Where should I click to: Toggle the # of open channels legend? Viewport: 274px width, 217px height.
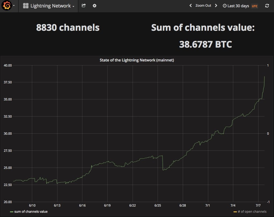tap(252, 212)
